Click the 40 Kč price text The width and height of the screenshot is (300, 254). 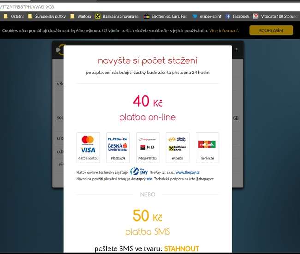point(148,101)
